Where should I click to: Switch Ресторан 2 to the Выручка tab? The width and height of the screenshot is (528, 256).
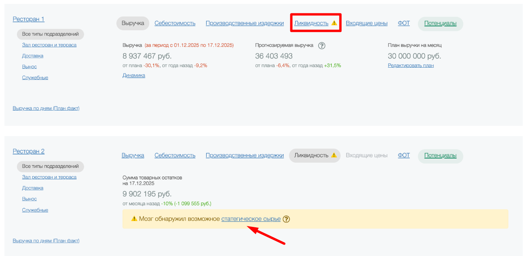[x=133, y=155]
